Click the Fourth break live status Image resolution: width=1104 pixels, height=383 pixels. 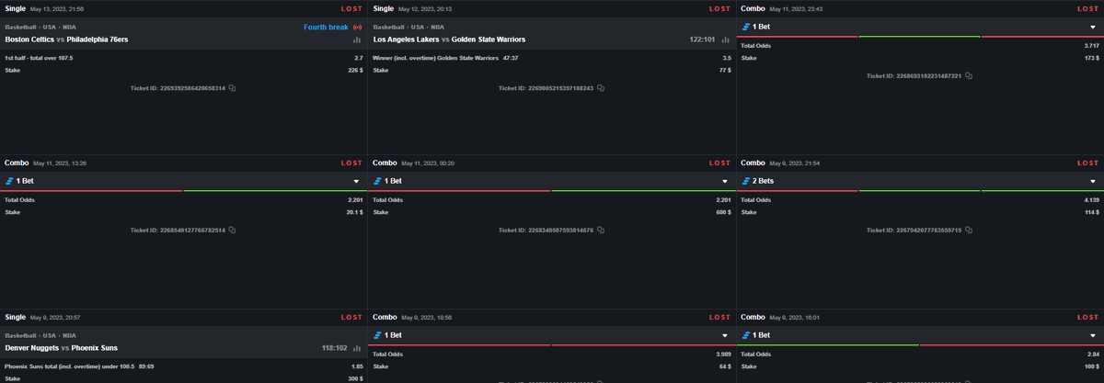(326, 28)
